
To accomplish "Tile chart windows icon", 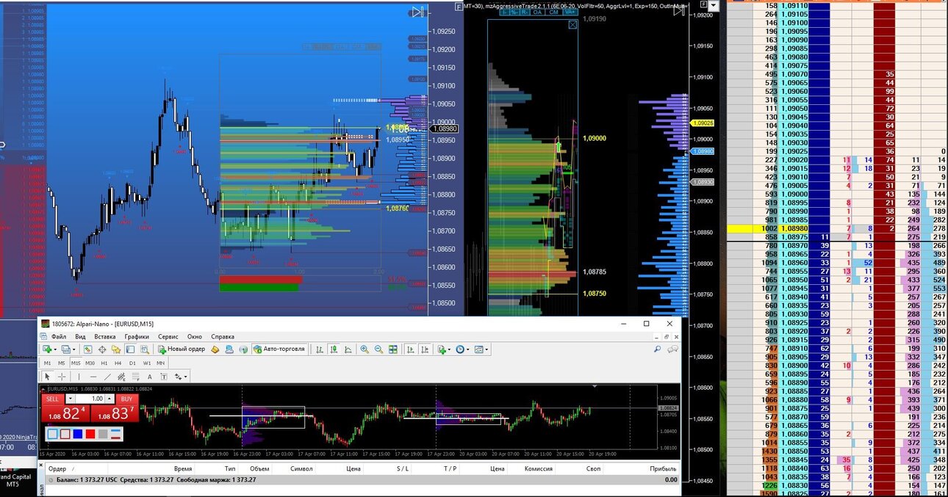I will coord(393,349).
